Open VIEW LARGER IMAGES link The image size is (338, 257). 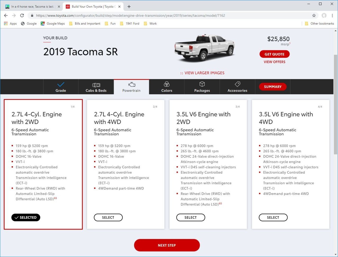click(202, 73)
